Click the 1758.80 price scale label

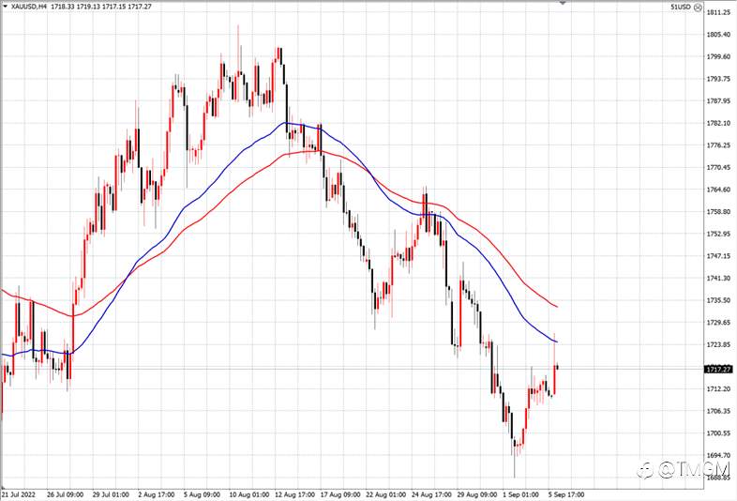718,212
